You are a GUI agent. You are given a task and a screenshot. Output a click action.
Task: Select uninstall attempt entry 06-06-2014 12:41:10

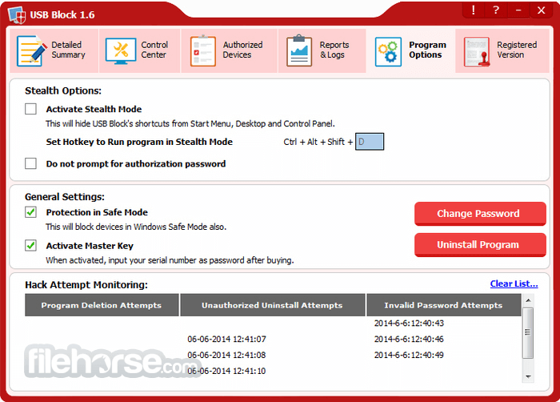tap(226, 371)
